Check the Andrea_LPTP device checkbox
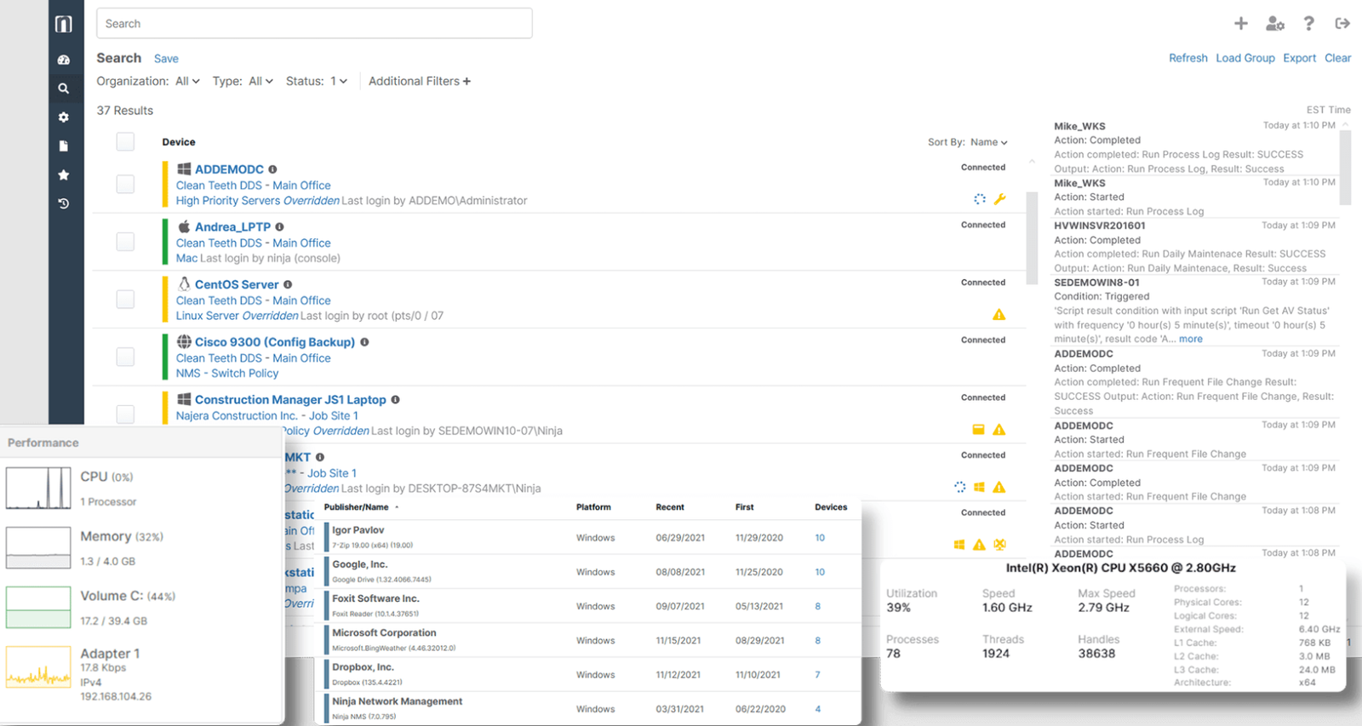Viewport: 1362px width, 726px height. [125, 242]
